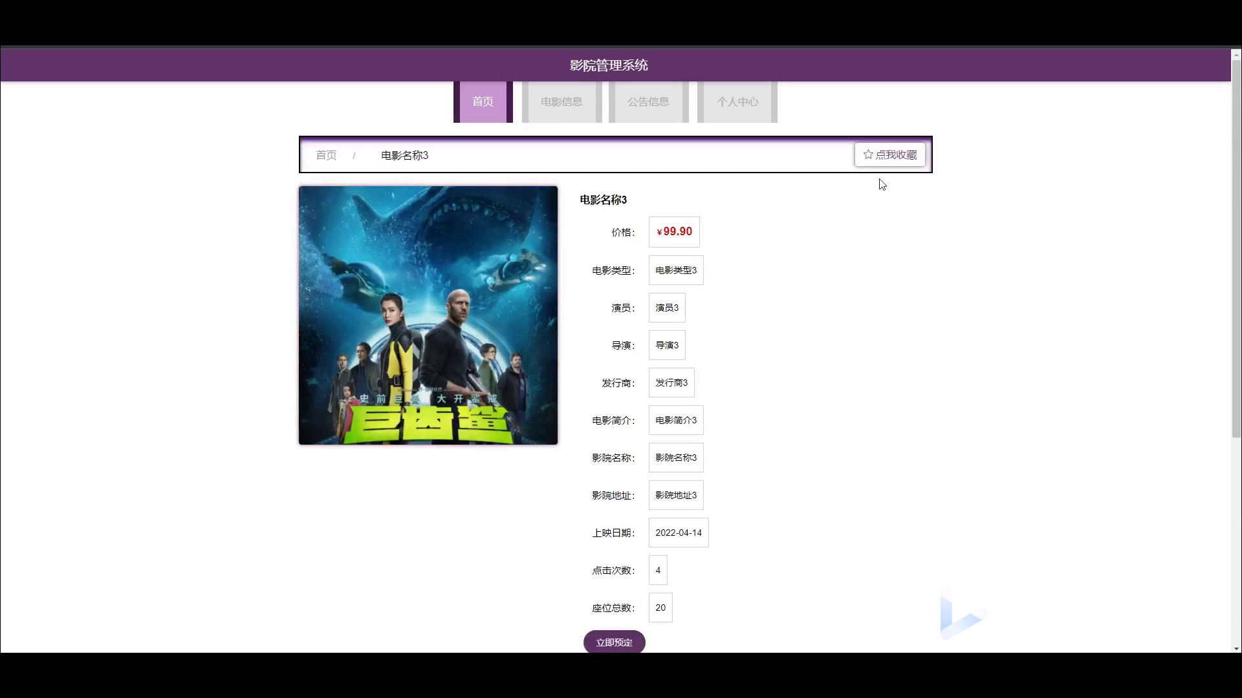Click the 点我收藏 favorite button
The image size is (1242, 698).
[890, 154]
